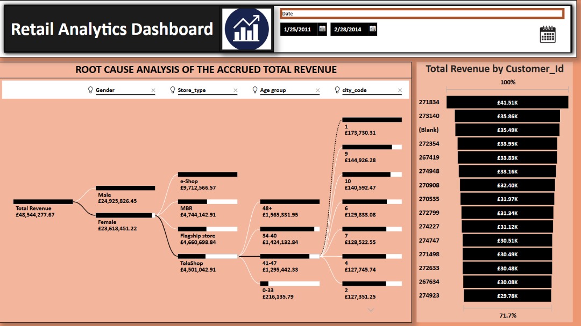This screenshot has width=581, height=326.
Task: Click the Date slicer header label
Action: click(x=287, y=13)
